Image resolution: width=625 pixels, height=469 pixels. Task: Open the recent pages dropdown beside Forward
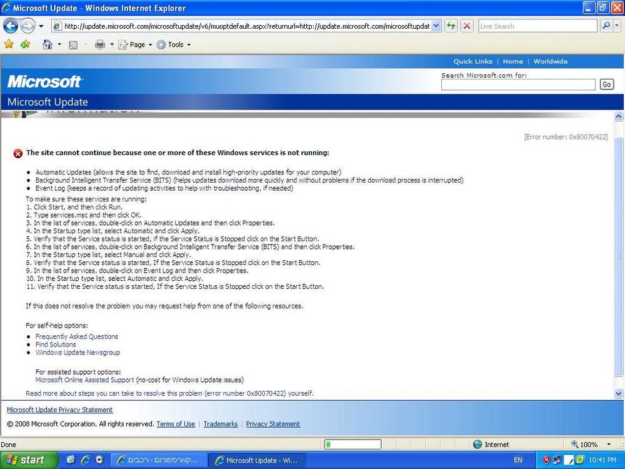point(41,26)
